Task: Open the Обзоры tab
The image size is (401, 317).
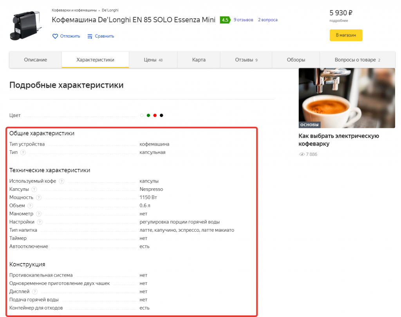Action: (296, 60)
